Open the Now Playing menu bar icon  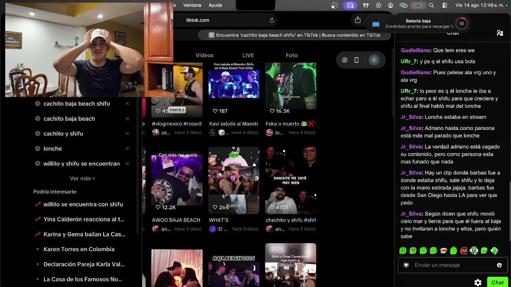(378, 5)
